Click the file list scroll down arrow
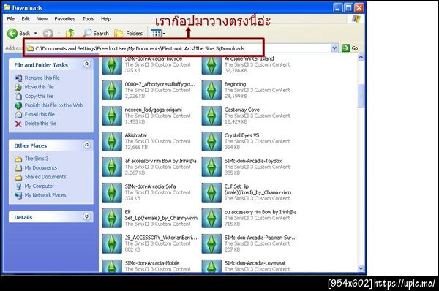The image size is (439, 291). (361, 268)
